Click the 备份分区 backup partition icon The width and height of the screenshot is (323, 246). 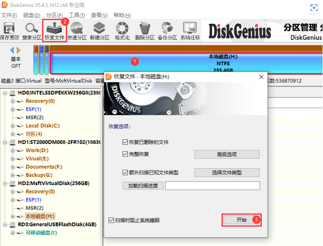pos(167,28)
